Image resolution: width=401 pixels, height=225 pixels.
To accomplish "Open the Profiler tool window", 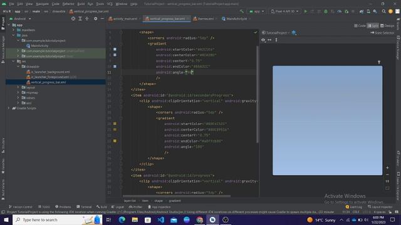I will pos(135,207).
